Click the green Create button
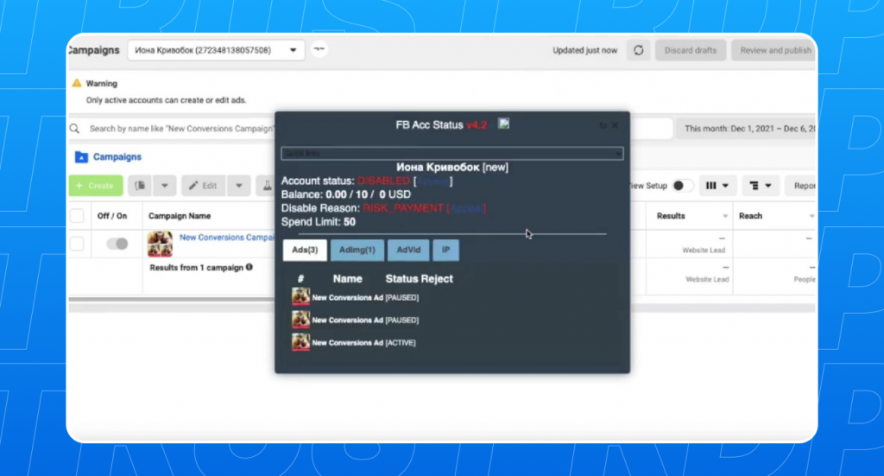 pyautogui.click(x=96, y=186)
